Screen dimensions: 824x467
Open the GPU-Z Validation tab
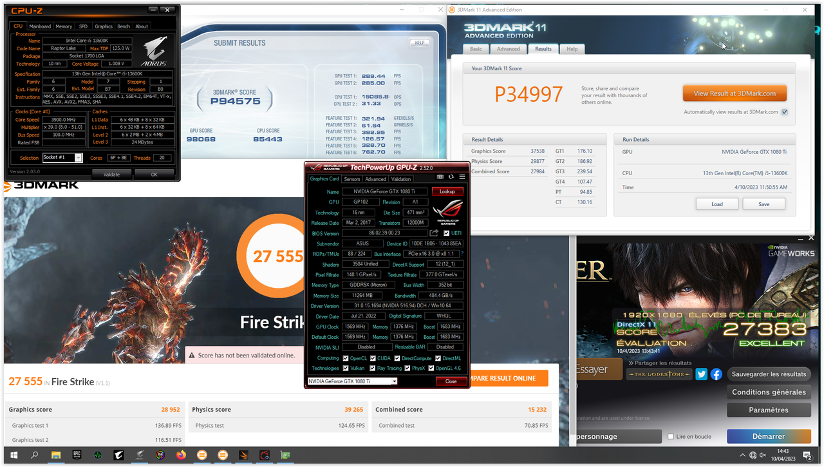(401, 179)
